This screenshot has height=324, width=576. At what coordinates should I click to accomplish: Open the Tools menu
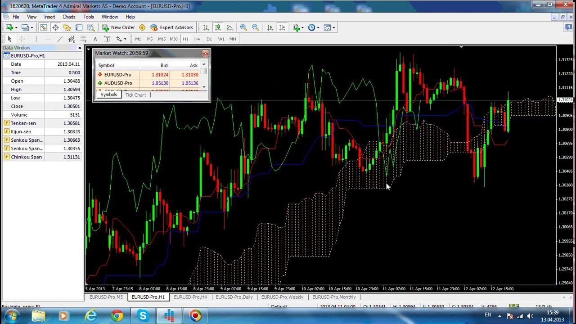pyautogui.click(x=89, y=17)
